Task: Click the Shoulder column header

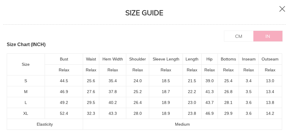Action: pyautogui.click(x=137, y=59)
